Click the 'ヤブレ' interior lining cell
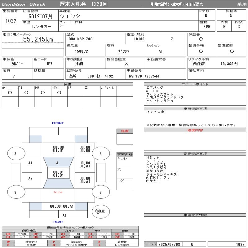The height and width of the screenshot is (248, 248). pyautogui.click(x=125, y=162)
